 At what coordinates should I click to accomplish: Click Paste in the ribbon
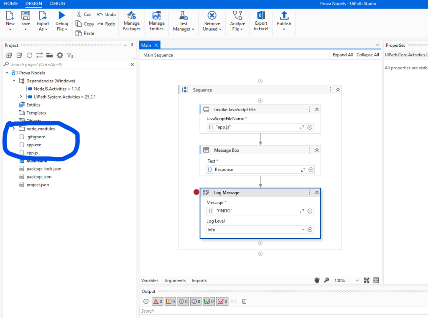point(84,33)
